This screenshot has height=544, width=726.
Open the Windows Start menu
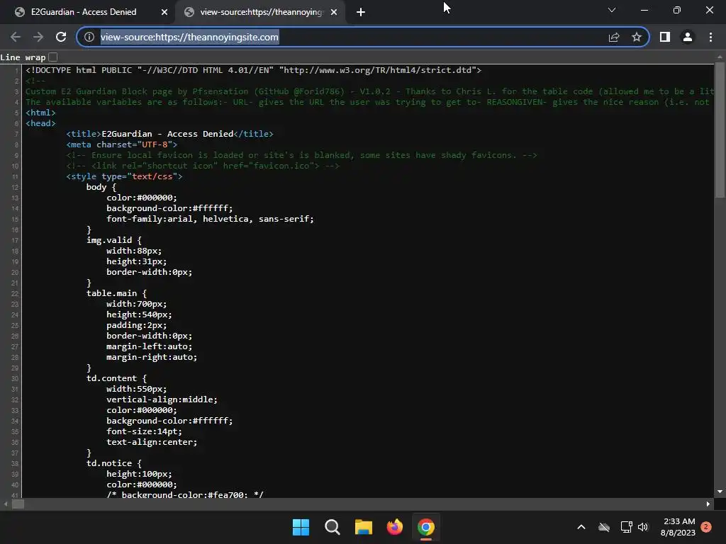301,527
